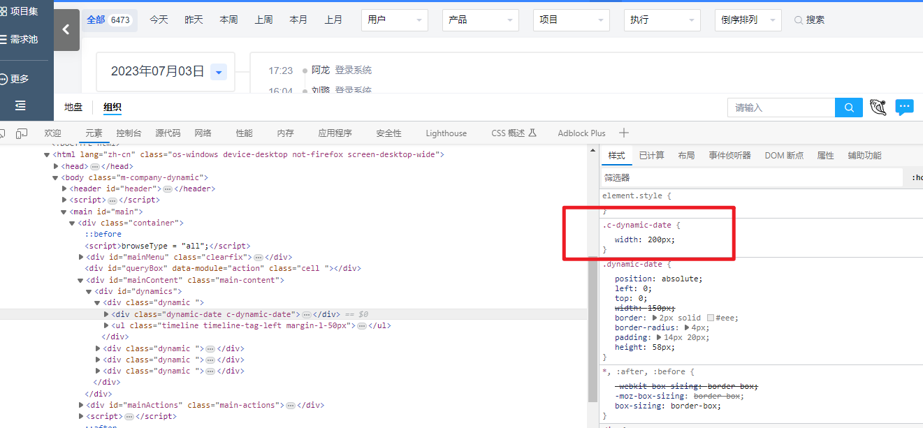Click the sidebar menu collapse icon
The height and width of the screenshot is (428, 923).
pyautogui.click(x=20, y=105)
